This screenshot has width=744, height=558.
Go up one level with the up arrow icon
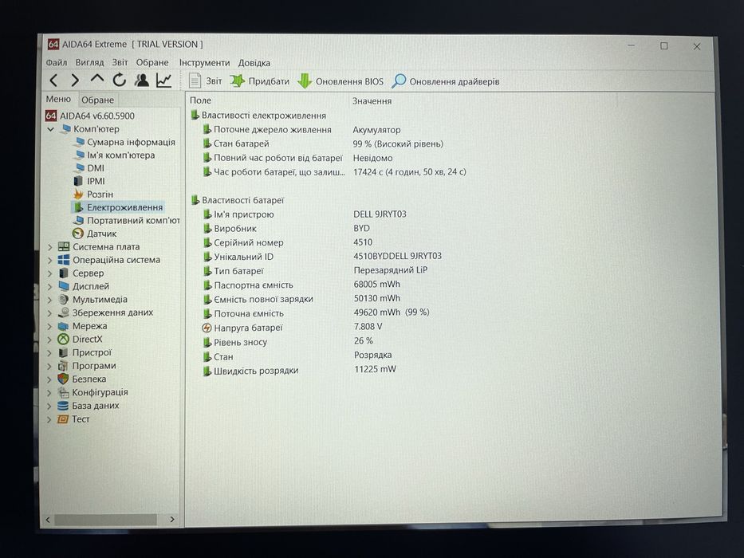coord(96,79)
